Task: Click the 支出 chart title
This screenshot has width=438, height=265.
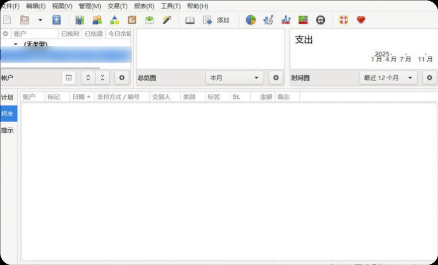Action: point(304,40)
